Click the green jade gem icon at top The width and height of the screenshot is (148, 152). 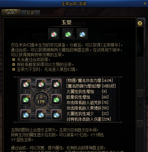[x=68, y=34]
